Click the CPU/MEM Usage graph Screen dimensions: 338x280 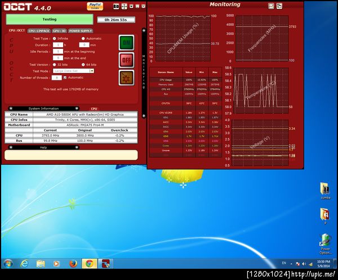pyautogui.click(x=183, y=38)
